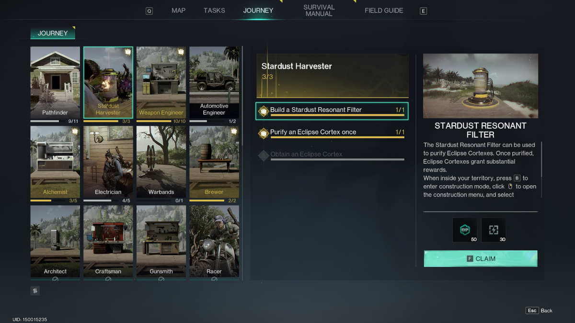Click the Stardust Harvester header panel title
This screenshot has height=323, width=575.
(297, 66)
